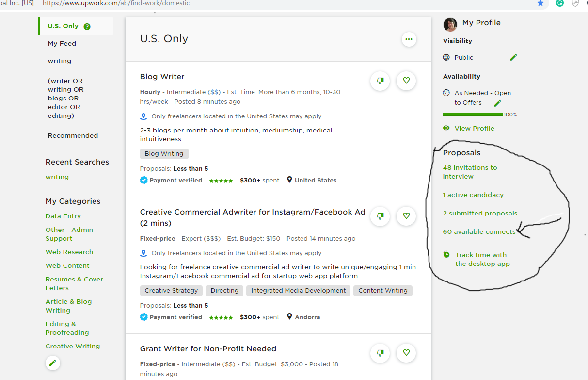Click the globe icon beside Public visibility
This screenshot has height=380, width=588.
point(446,57)
